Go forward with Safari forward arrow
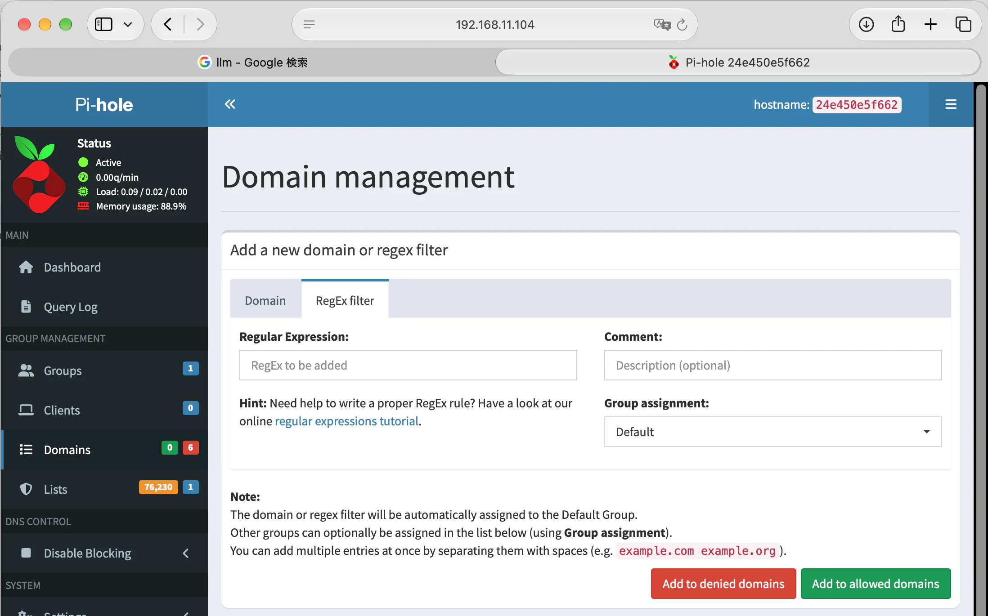988x616 pixels. [201, 24]
